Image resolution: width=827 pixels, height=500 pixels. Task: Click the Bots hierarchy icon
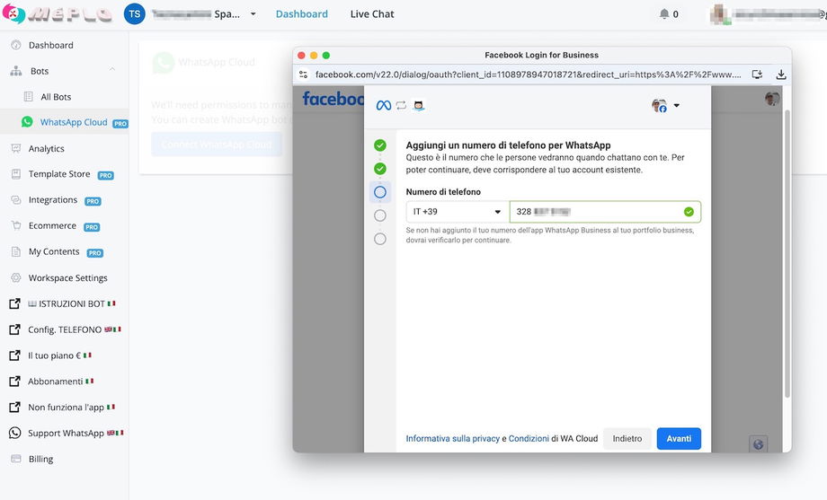pos(16,71)
